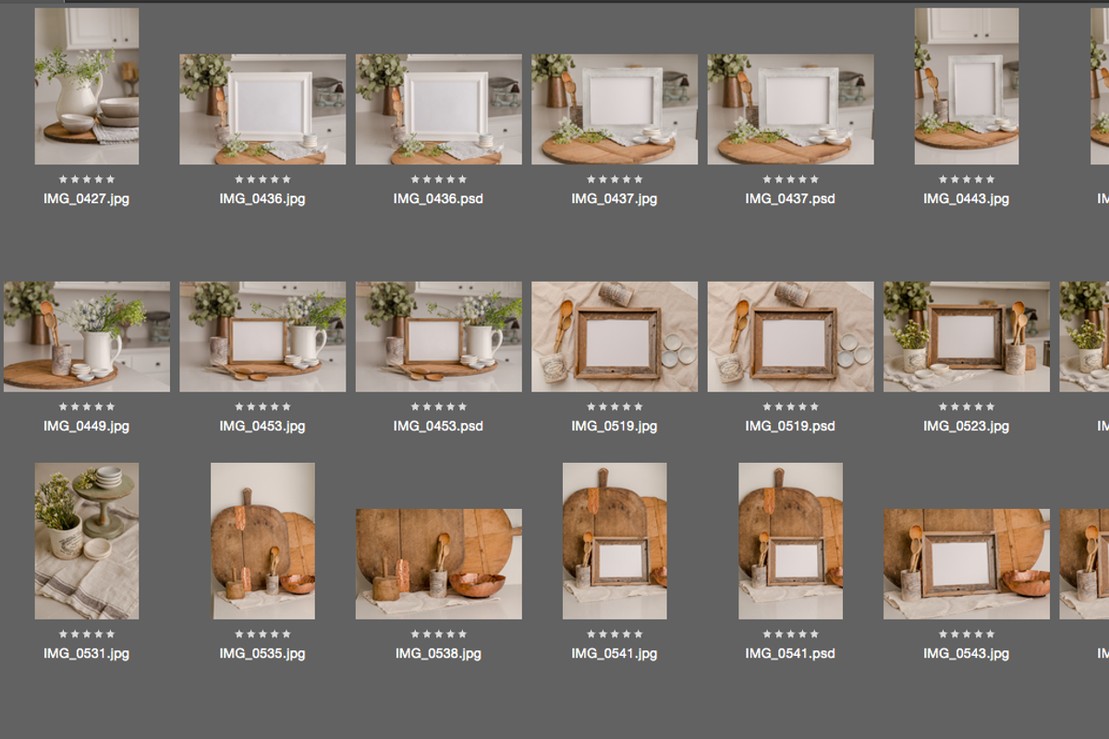
Task: Select the IMG_0449.jpg thumbnail
Action: (x=87, y=336)
